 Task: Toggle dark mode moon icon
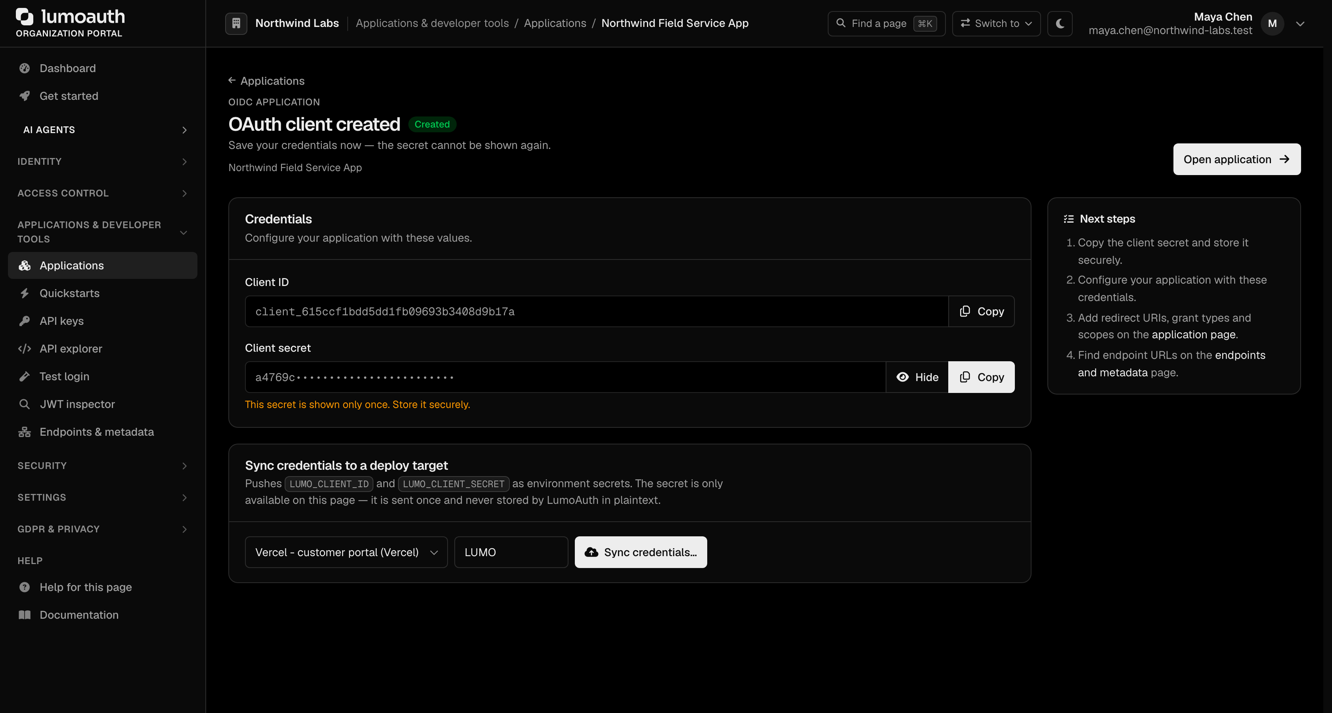pyautogui.click(x=1060, y=23)
